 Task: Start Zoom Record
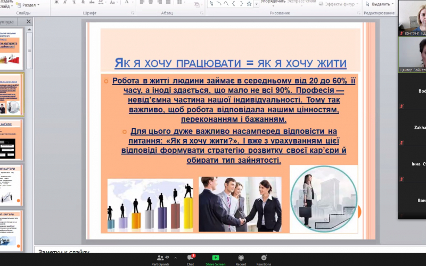tap(241, 260)
